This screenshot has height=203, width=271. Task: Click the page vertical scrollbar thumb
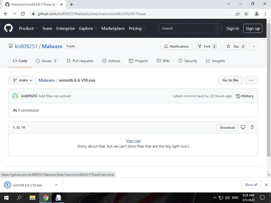click(269, 90)
